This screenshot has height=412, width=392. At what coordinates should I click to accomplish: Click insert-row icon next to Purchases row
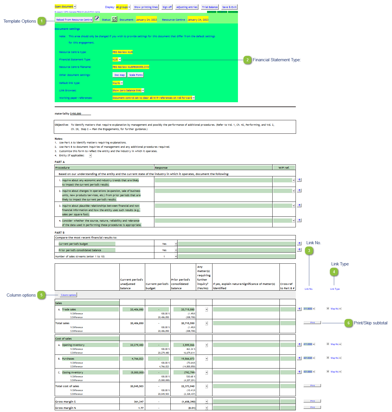pos(299,358)
